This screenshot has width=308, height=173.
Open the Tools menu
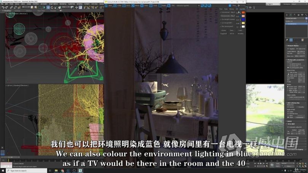point(11,4)
